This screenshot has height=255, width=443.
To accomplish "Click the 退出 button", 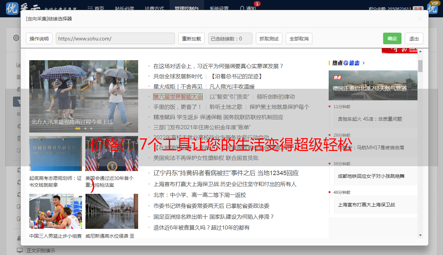I will (x=414, y=39).
